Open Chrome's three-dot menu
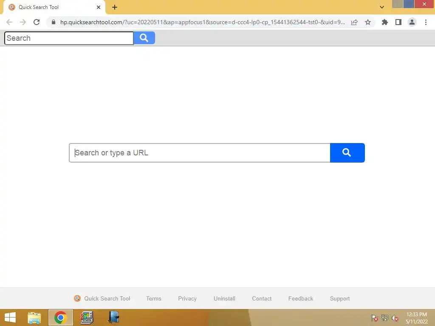Image resolution: width=435 pixels, height=326 pixels. pos(426,22)
